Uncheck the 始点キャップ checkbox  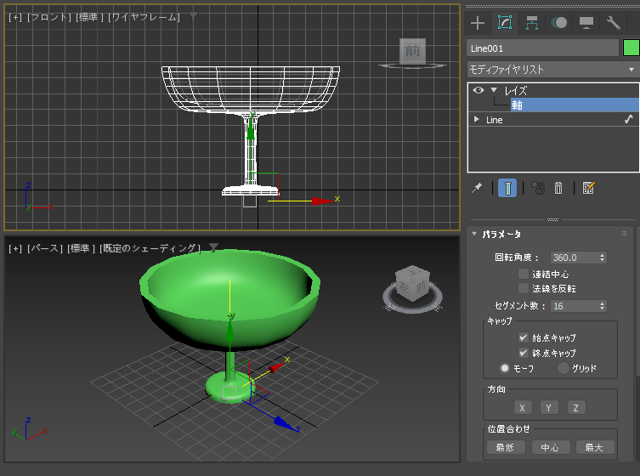pos(524,337)
